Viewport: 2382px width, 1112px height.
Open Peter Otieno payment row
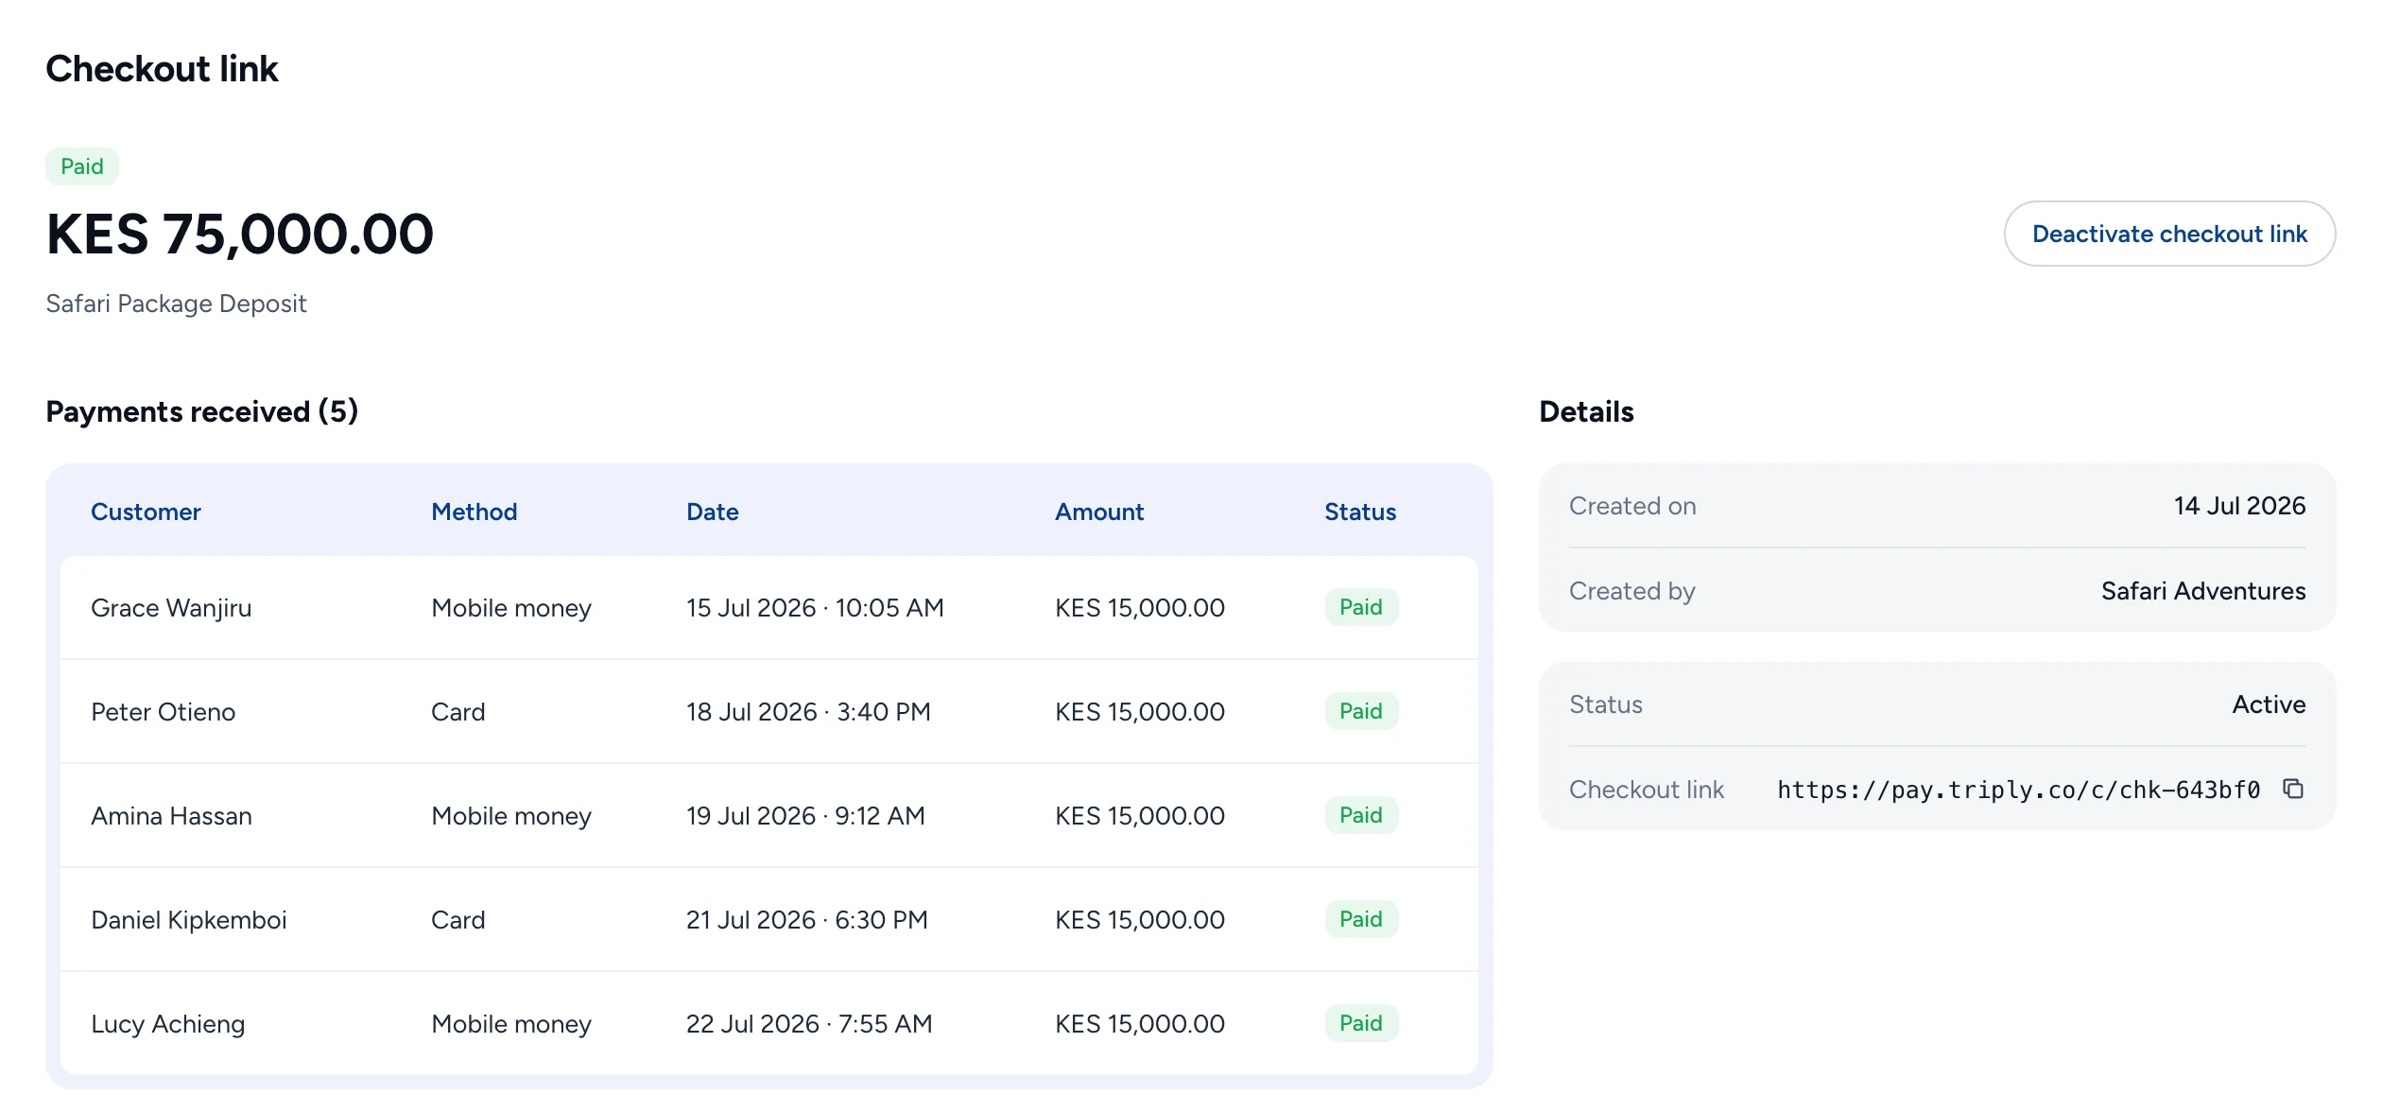pyautogui.click(x=769, y=711)
